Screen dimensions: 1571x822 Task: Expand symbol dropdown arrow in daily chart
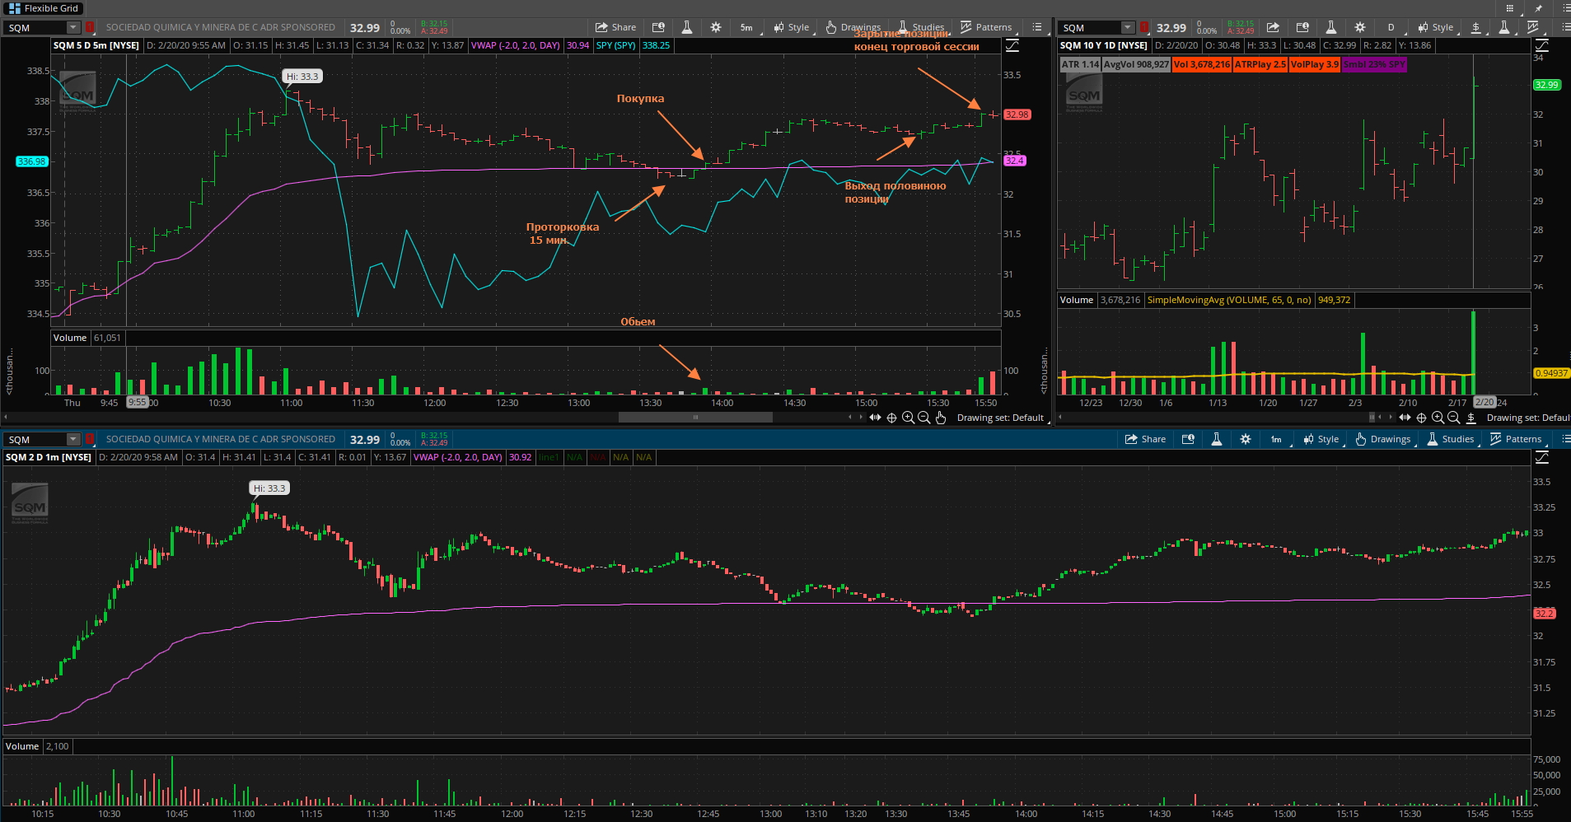[x=1128, y=27]
